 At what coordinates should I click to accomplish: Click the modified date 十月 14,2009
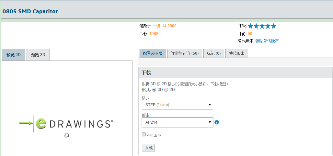(x=165, y=26)
